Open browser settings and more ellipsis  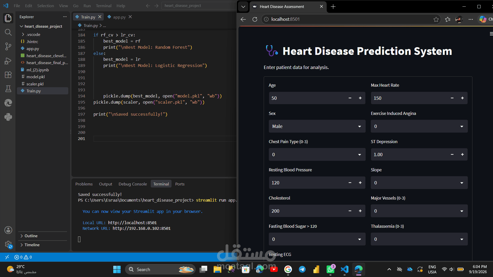pos(471,19)
